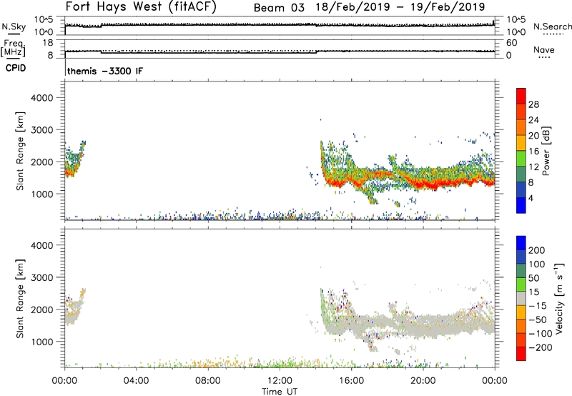The width and height of the screenshot is (572, 396).
Task: Click the gray velocity scatter band near 20:00
Action: pyautogui.click(x=423, y=325)
